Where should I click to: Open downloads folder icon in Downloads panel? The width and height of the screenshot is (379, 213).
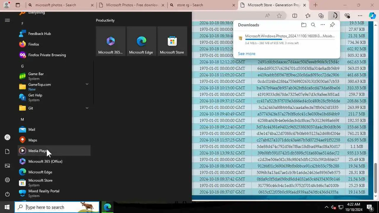[x=303, y=25]
